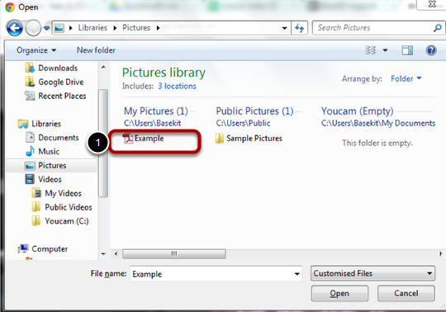Open Youcam (C:) in navigation pane
Screen dimensions: 446x312
67,221
